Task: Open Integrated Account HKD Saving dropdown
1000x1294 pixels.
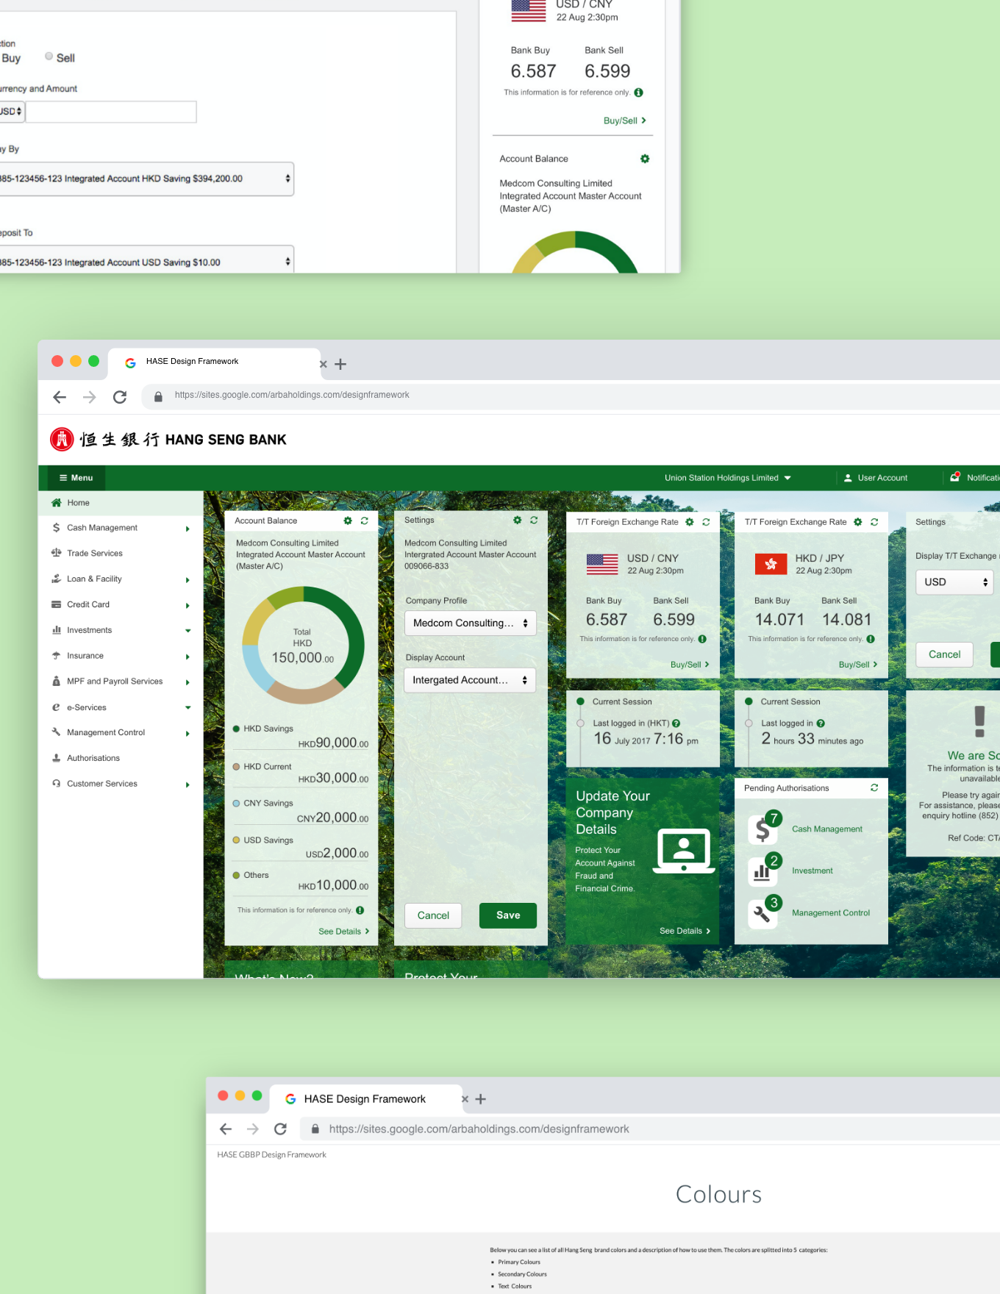Action: tap(146, 179)
